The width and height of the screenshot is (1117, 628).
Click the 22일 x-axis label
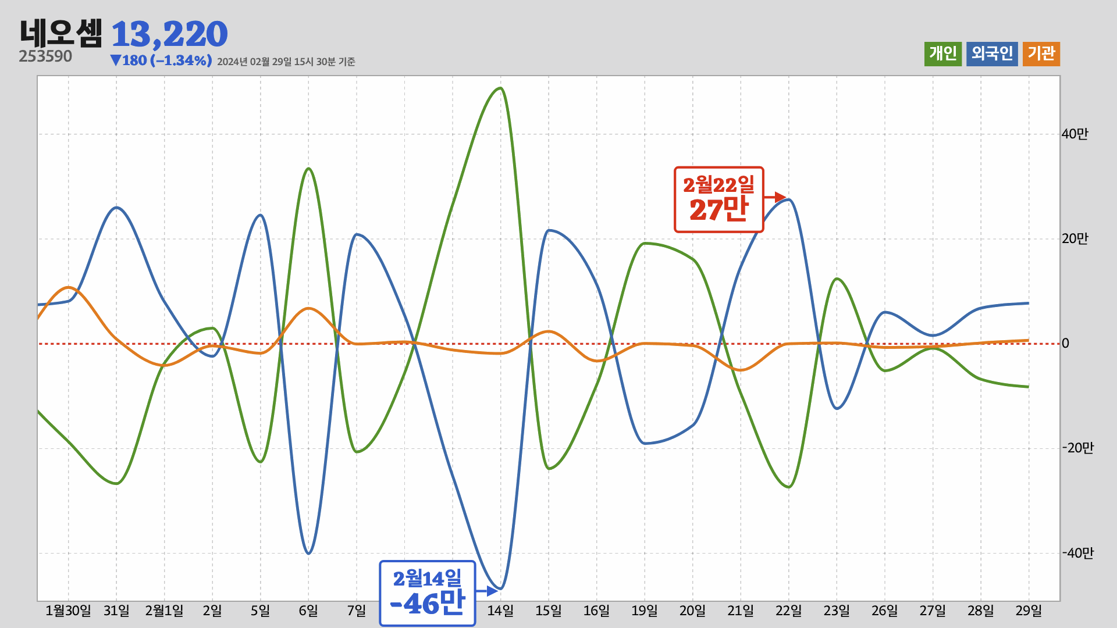[788, 611]
